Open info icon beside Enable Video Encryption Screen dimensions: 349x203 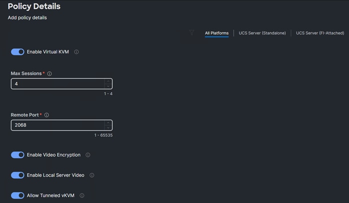point(88,155)
